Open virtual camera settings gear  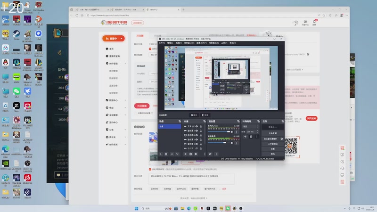click(x=281, y=139)
